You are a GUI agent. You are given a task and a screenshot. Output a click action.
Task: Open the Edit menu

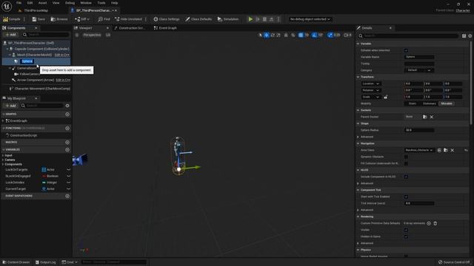pyautogui.click(x=30, y=3)
